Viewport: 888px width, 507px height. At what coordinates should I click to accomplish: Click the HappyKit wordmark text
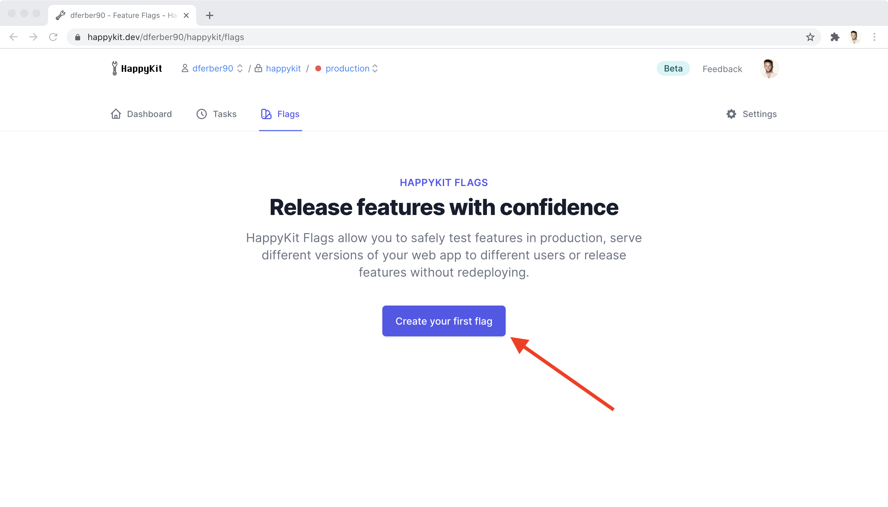pos(142,69)
